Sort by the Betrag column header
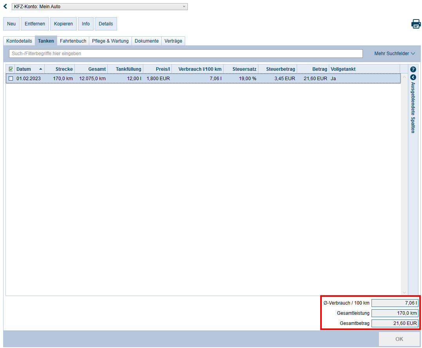 click(x=313, y=69)
